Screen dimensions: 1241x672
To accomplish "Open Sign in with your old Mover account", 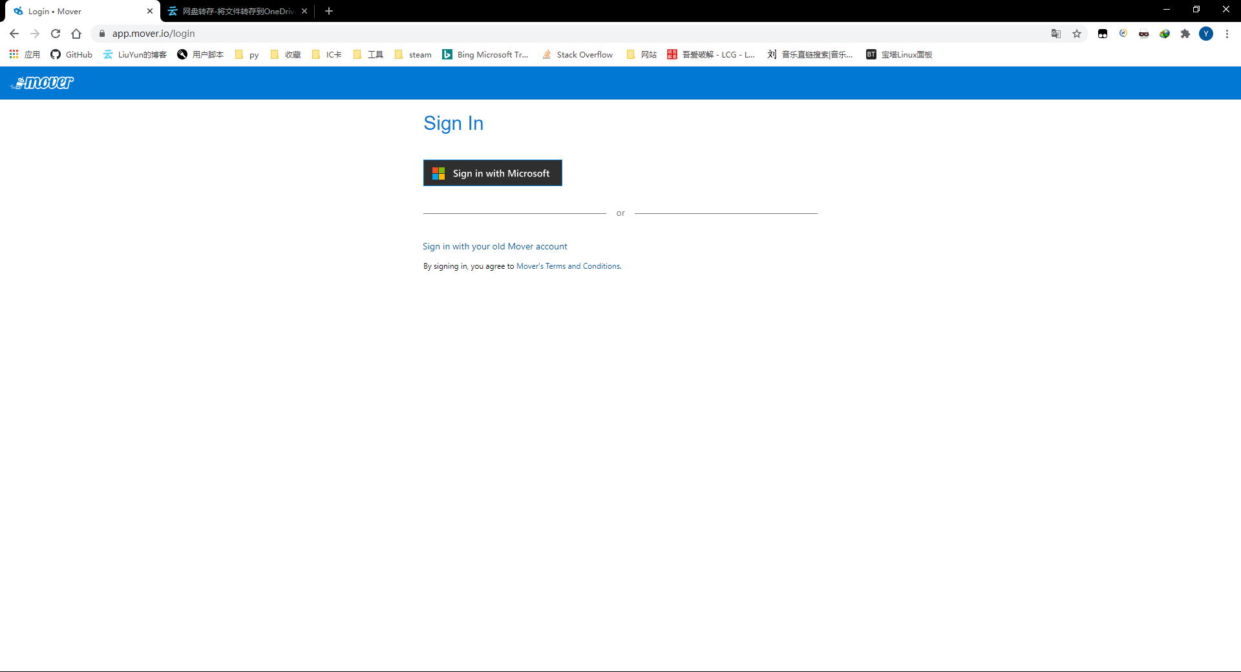I will point(495,246).
